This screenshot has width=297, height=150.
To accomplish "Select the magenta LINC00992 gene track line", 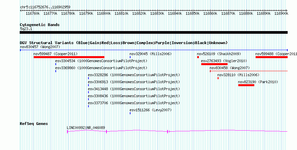I will [x=177, y=131].
